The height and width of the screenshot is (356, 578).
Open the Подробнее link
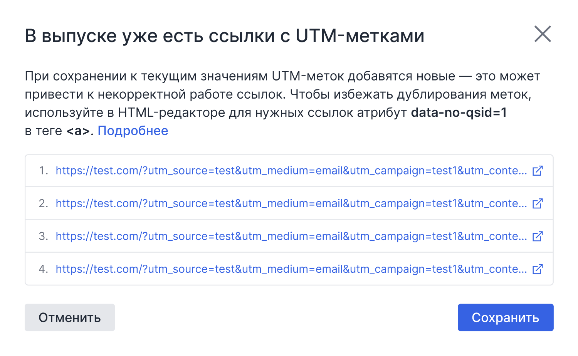(133, 131)
